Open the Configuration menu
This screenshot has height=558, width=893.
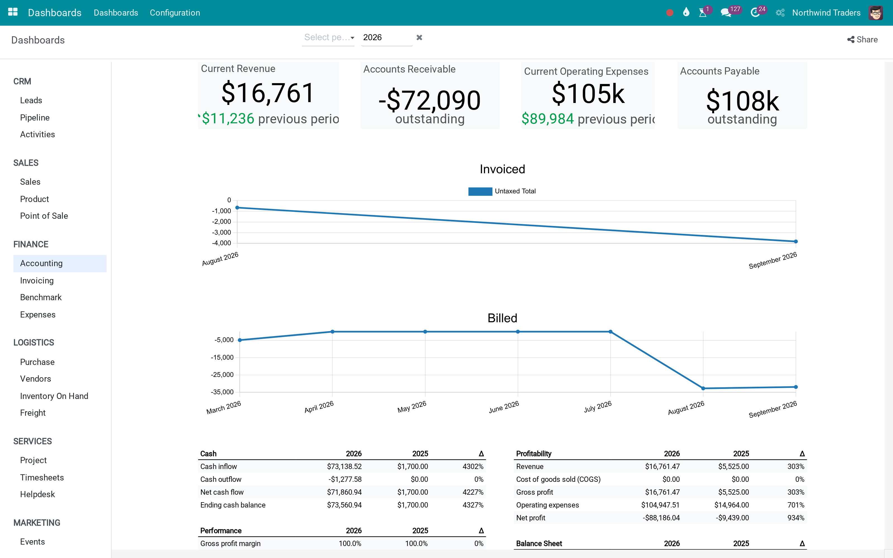175,13
